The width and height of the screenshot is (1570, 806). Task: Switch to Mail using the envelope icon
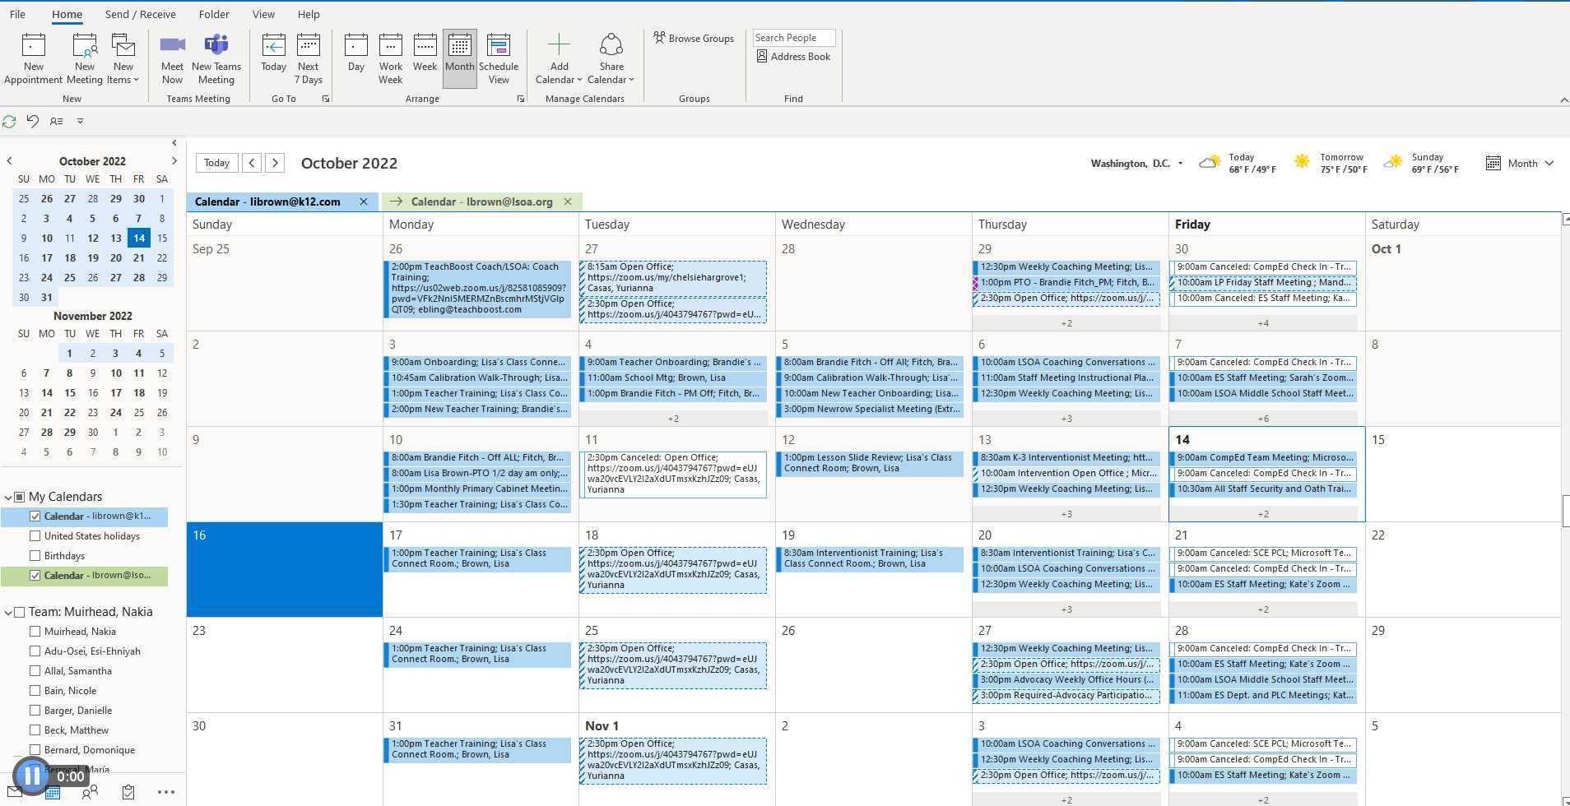coord(13,792)
